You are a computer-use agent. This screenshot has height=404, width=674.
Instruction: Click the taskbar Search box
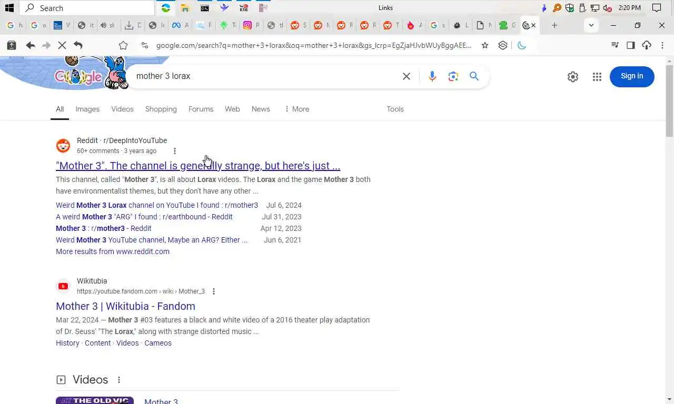(87, 8)
